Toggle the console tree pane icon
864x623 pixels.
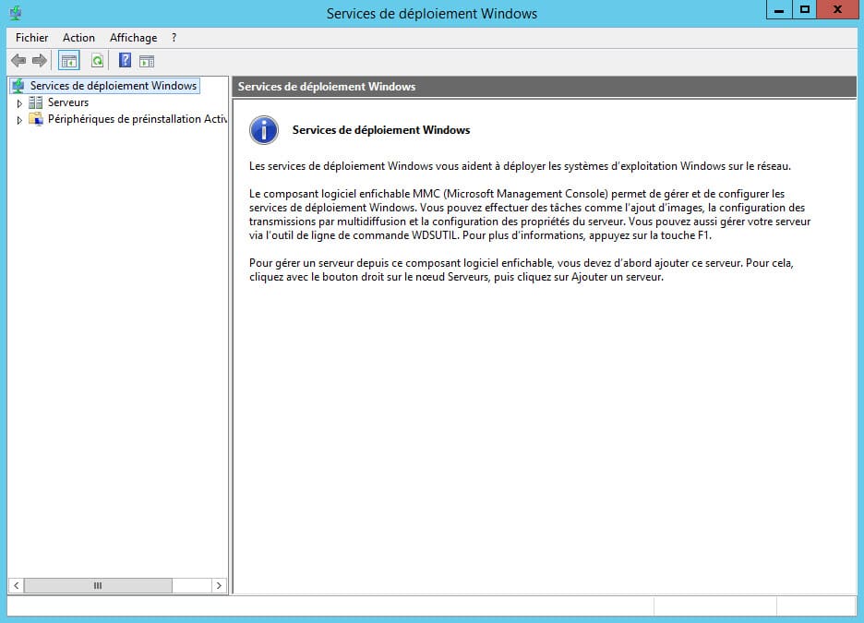point(69,61)
